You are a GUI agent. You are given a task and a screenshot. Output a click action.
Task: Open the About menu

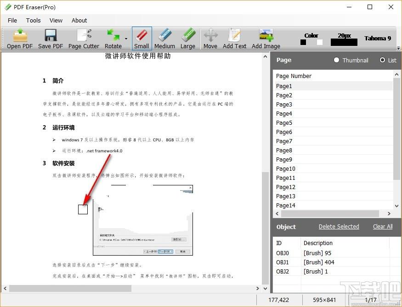[x=79, y=21]
